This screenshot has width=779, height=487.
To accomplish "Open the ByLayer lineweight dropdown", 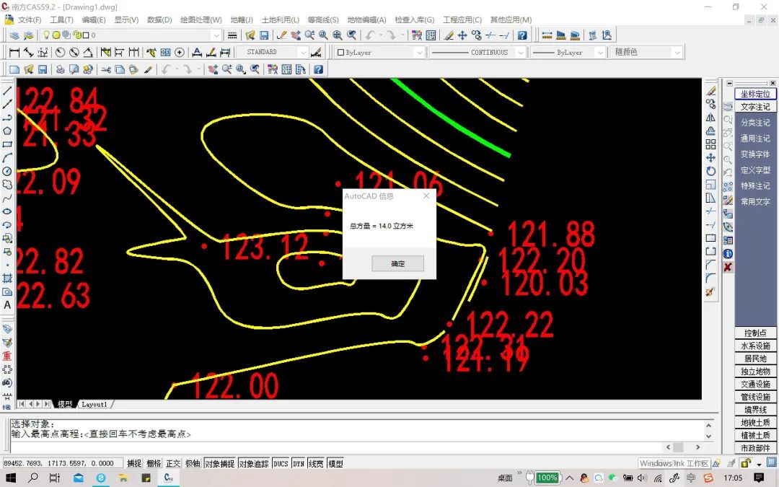I will [x=600, y=52].
